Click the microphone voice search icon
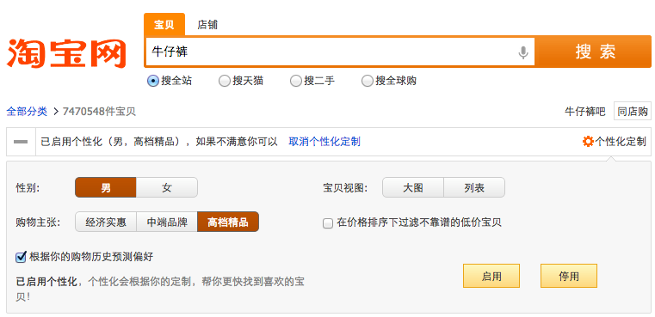Viewport: 655px width, 317px height. click(x=523, y=53)
